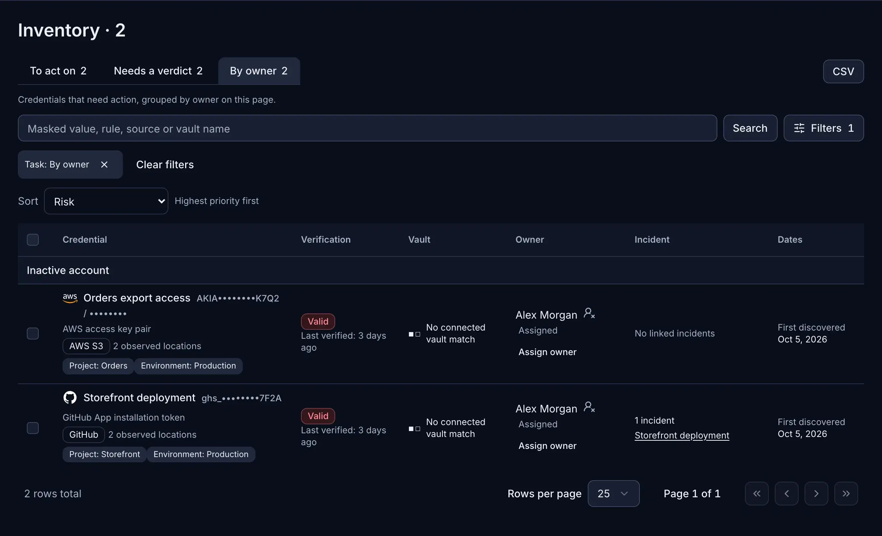Click the Verification column header

326,240
